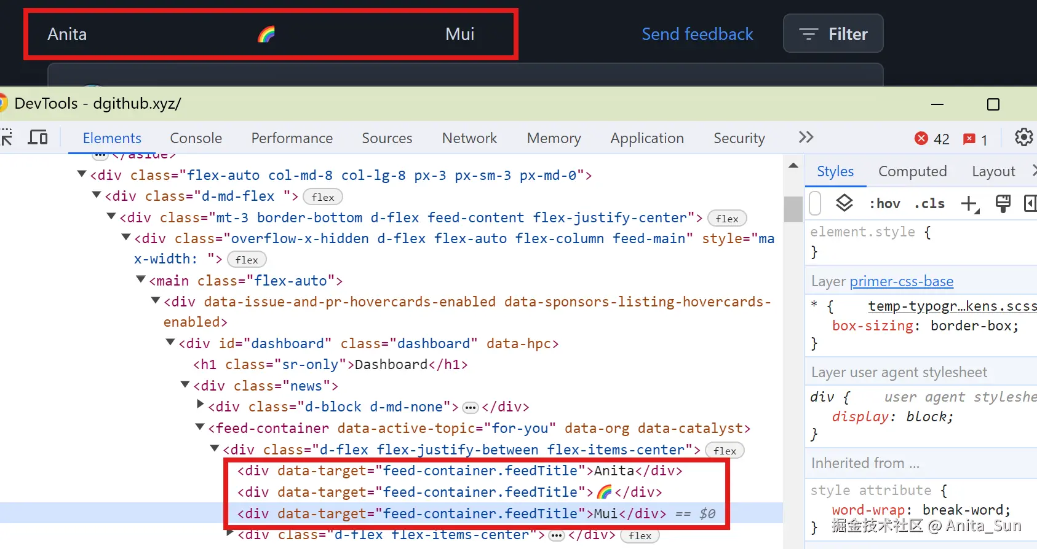Minimize the DevTools window
The width and height of the screenshot is (1037, 549).
[937, 104]
